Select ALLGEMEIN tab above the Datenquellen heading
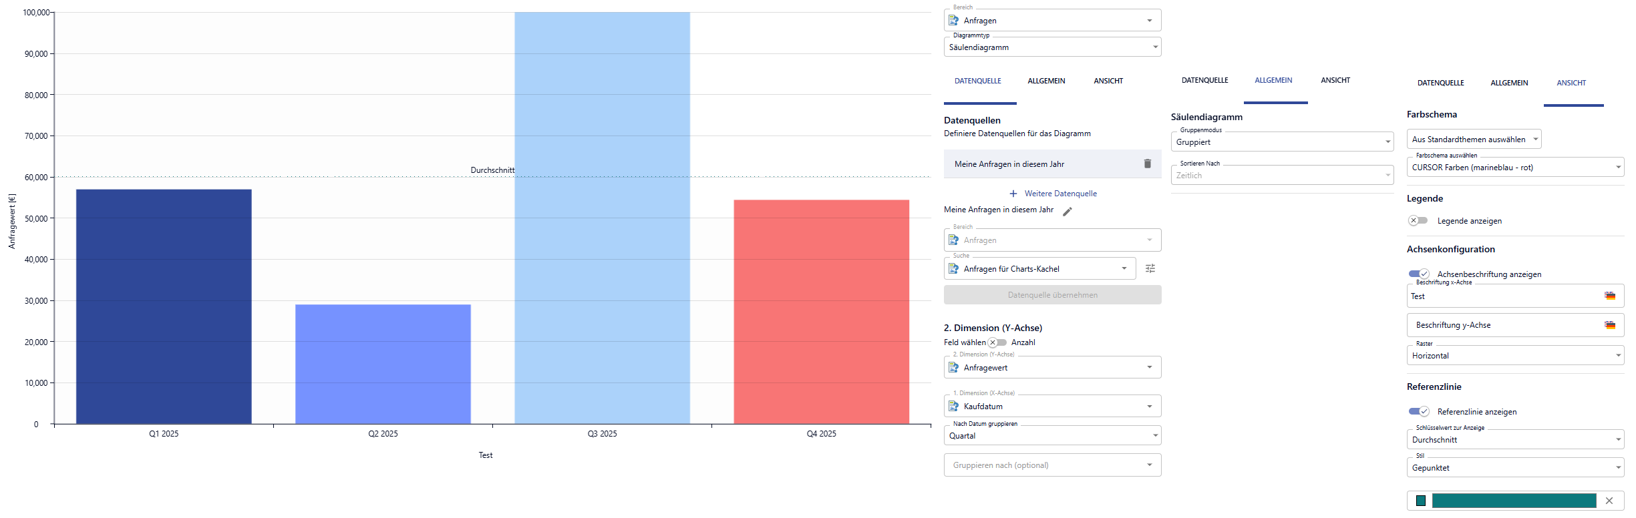Viewport: 1636px width, 518px height. (x=1046, y=81)
